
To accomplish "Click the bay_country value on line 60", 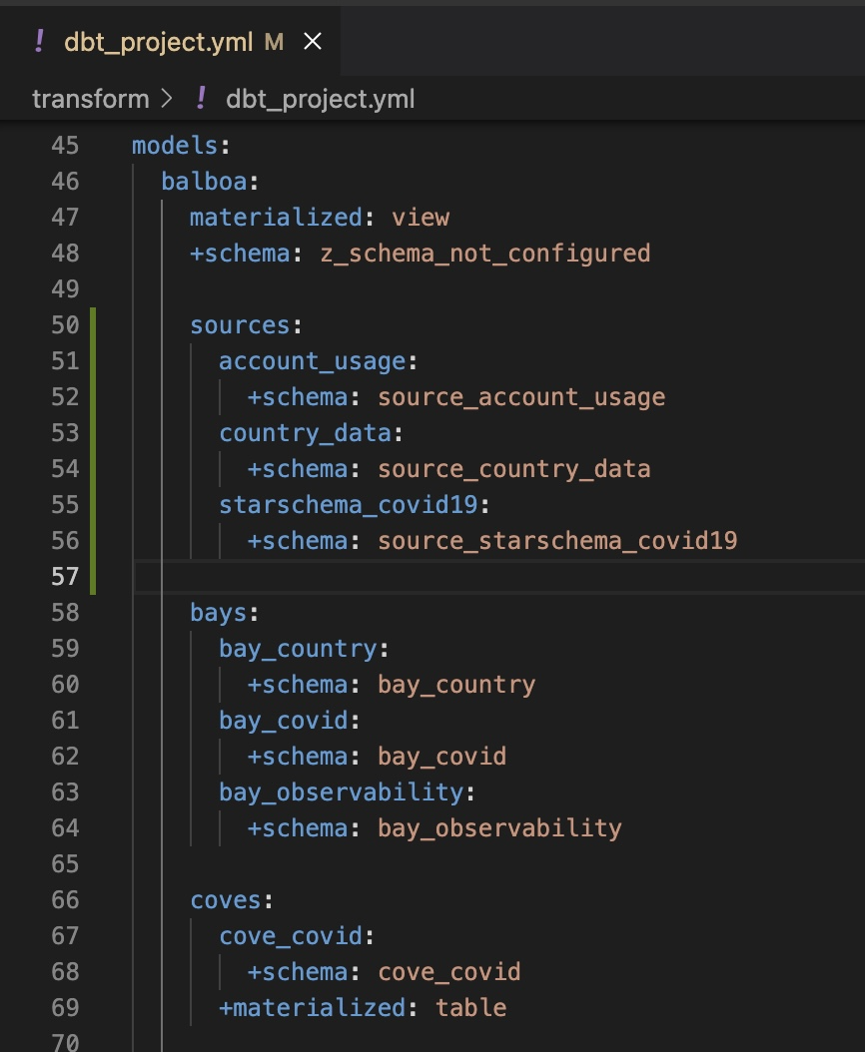I will click(456, 685).
